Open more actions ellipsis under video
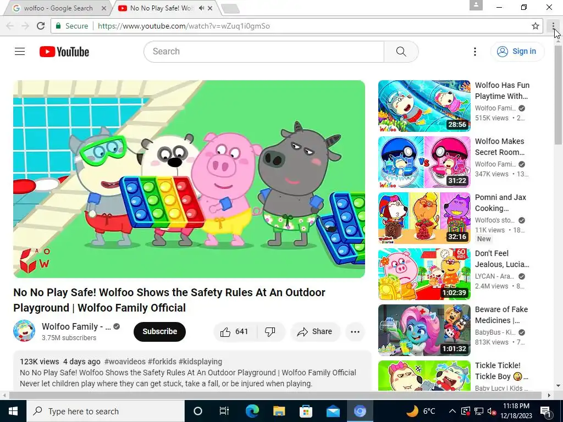This screenshot has height=422, width=563. tap(355, 331)
